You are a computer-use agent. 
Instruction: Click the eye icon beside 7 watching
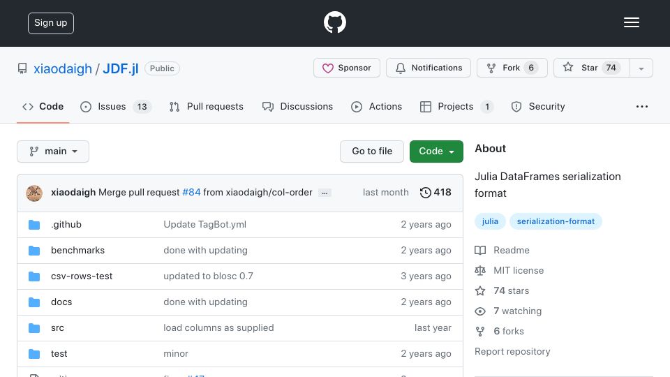480,311
